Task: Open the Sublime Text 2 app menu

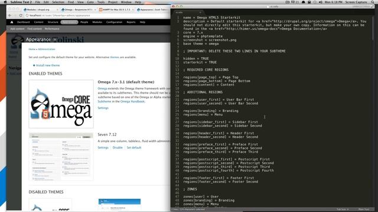Action: pyautogui.click(x=21, y=2)
